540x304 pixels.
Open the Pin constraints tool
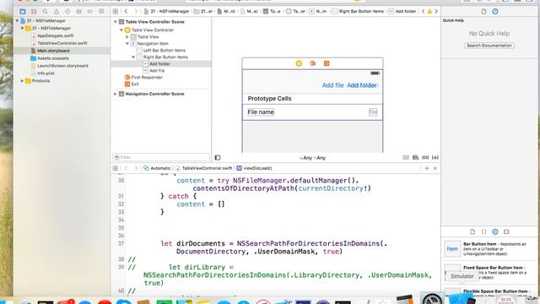(425, 158)
